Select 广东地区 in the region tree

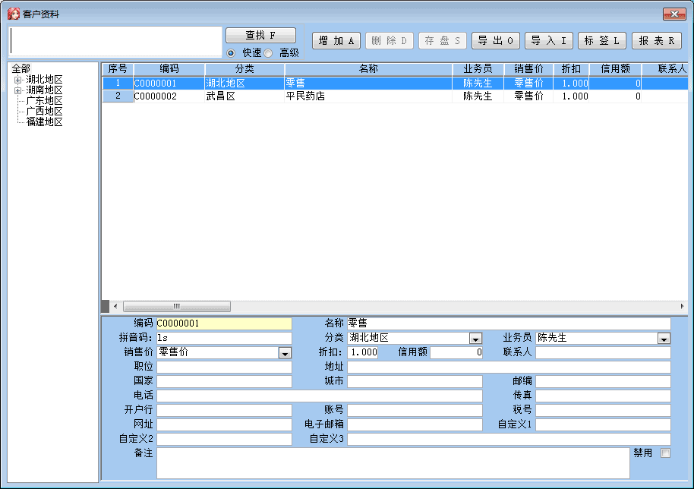(44, 101)
